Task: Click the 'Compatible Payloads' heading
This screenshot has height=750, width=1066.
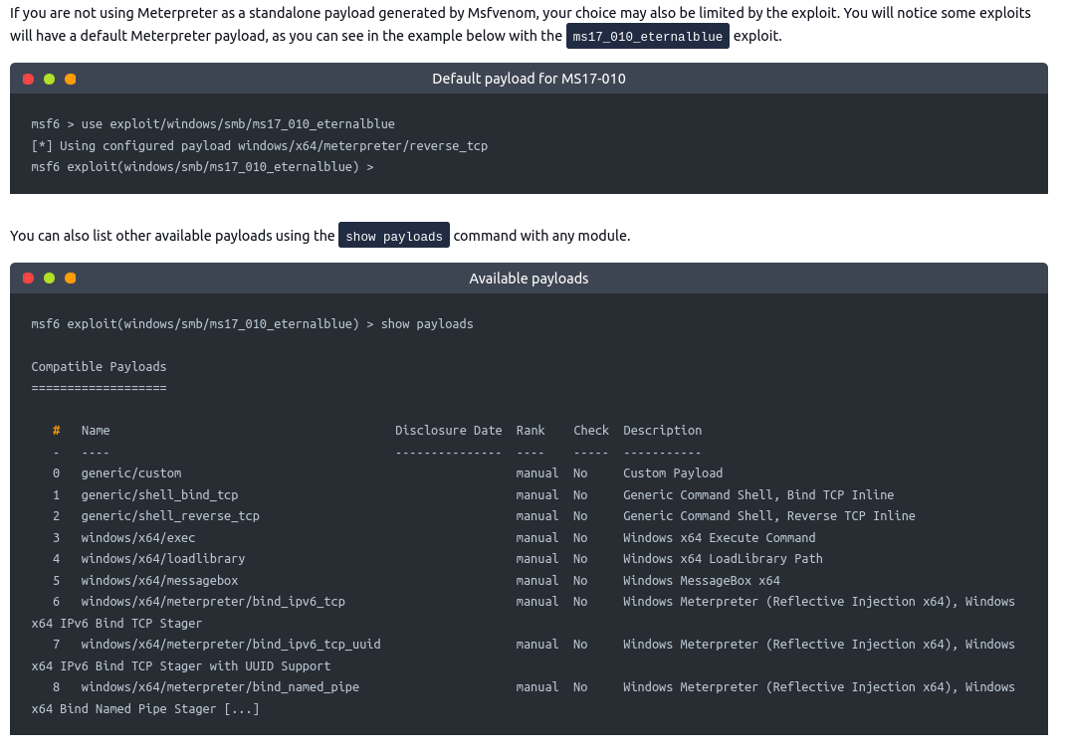Action: point(99,367)
